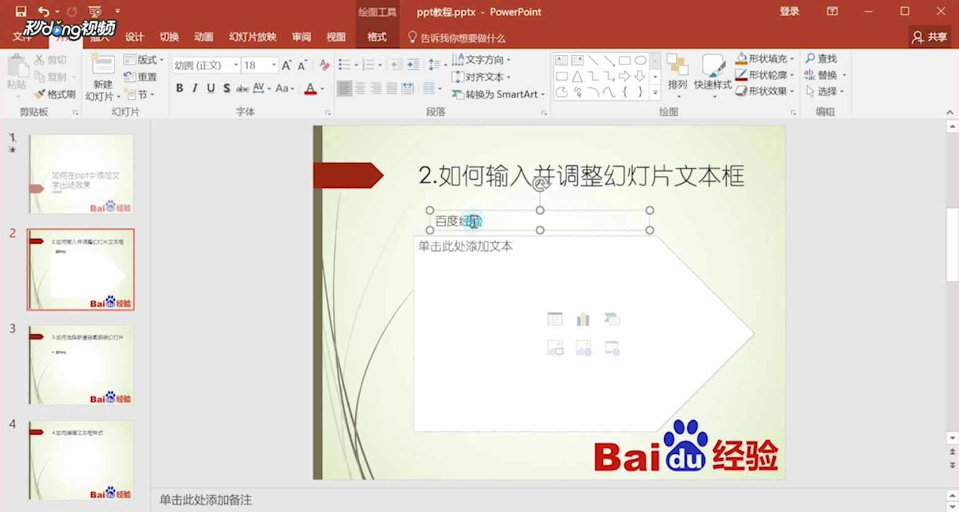Open Arrange (排列) button
Image resolution: width=959 pixels, height=512 pixels.
pos(677,75)
